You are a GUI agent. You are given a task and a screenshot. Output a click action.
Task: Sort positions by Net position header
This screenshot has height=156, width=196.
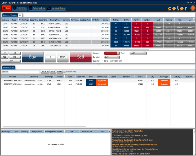pos(37,131)
